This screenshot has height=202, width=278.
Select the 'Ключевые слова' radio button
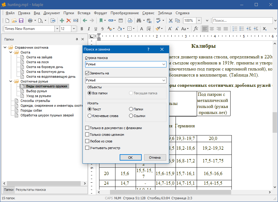point(89,116)
